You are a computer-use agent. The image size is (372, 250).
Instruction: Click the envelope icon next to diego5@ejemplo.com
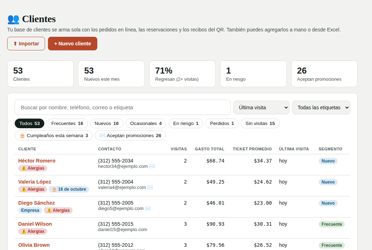click(148, 209)
